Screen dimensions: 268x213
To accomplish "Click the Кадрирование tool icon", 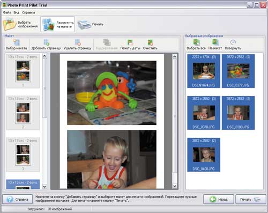I will coord(107,42).
